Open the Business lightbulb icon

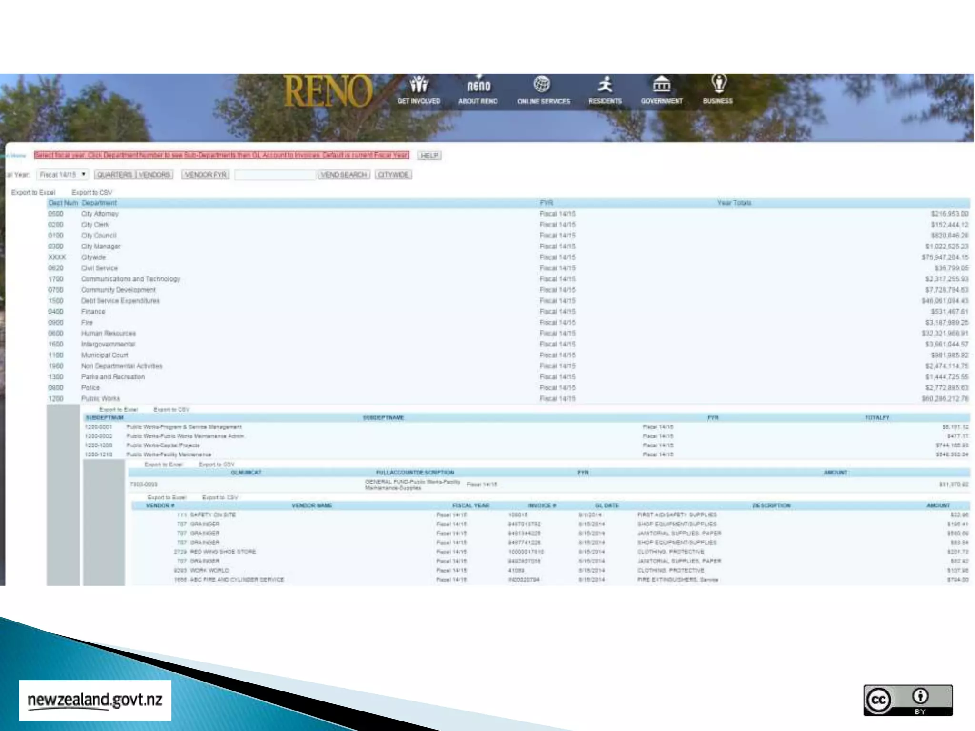click(x=718, y=84)
